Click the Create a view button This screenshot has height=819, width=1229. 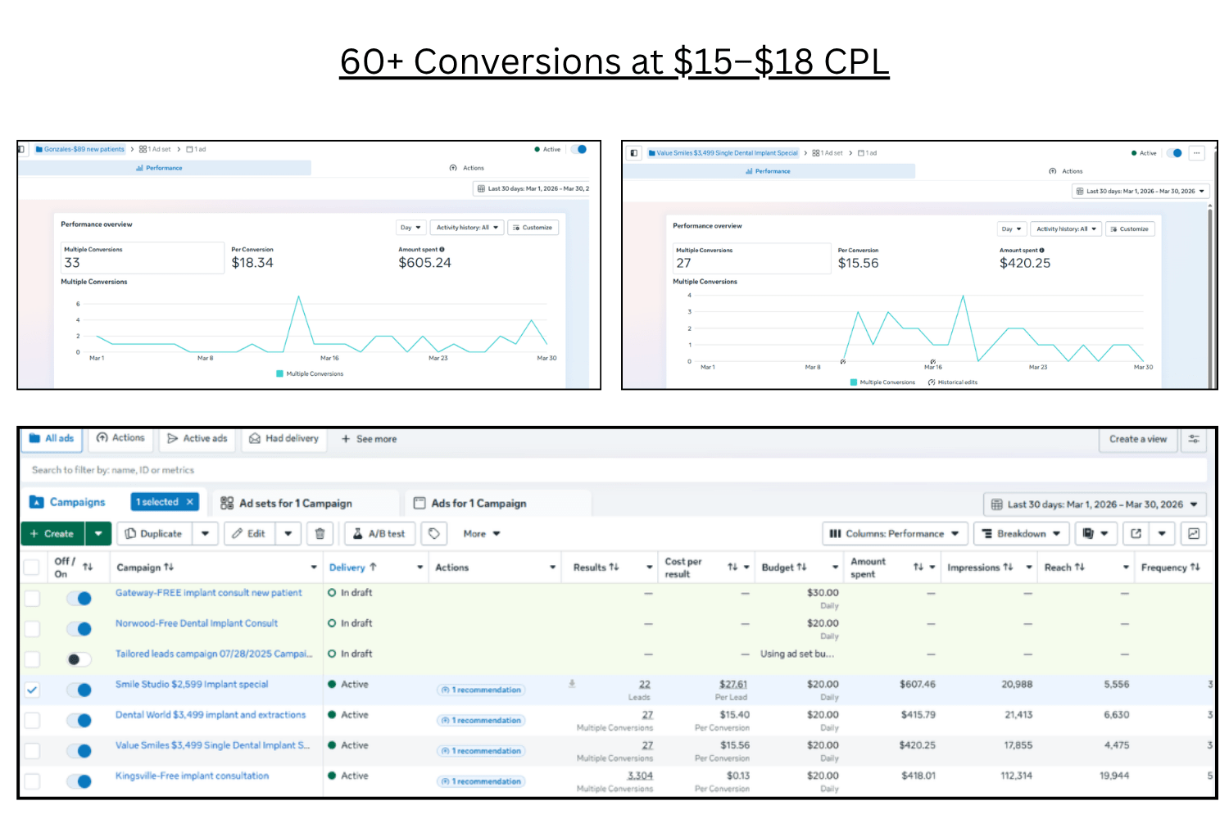(x=1137, y=439)
